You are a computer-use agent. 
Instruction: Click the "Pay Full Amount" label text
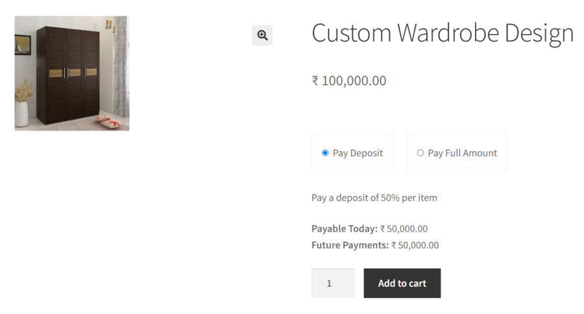click(x=462, y=153)
